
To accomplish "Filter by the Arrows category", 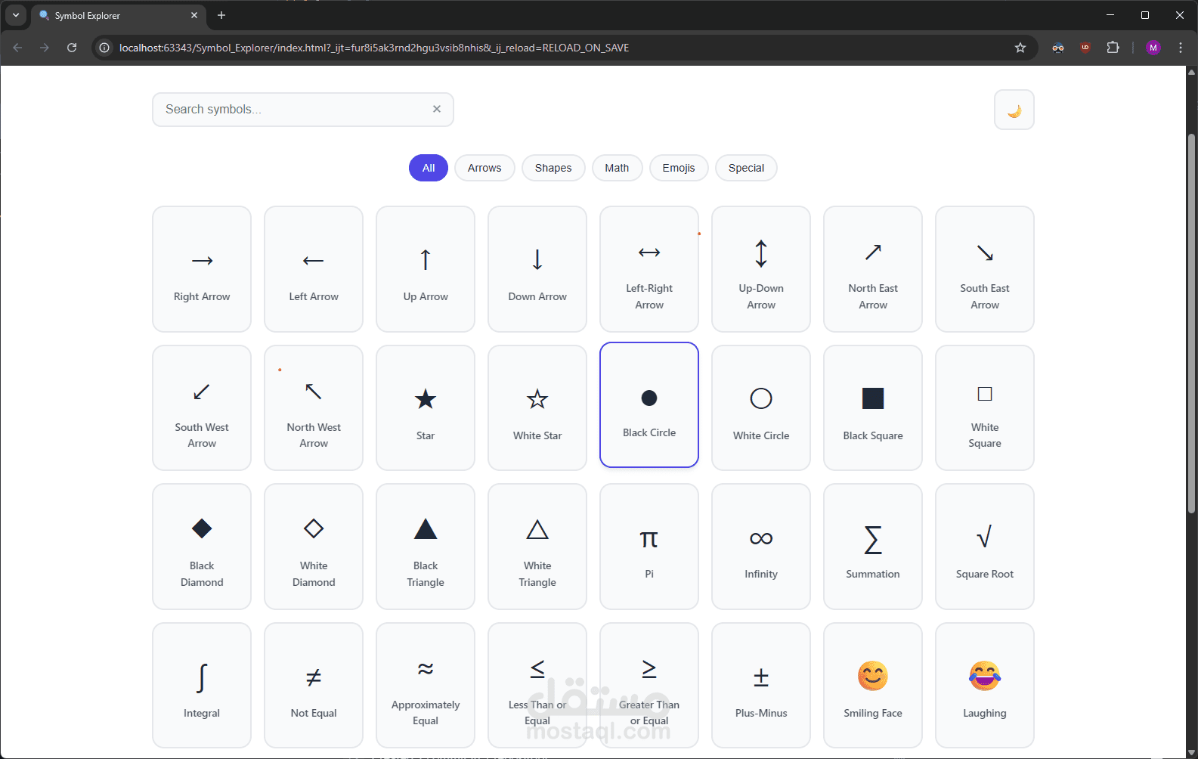I will coord(484,168).
